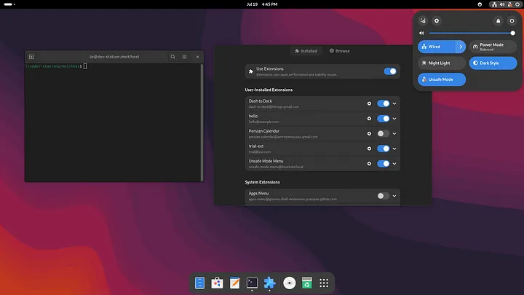The width and height of the screenshot is (524, 295).
Task: Enable the Apps Menu extension switch
Action: (x=384, y=196)
